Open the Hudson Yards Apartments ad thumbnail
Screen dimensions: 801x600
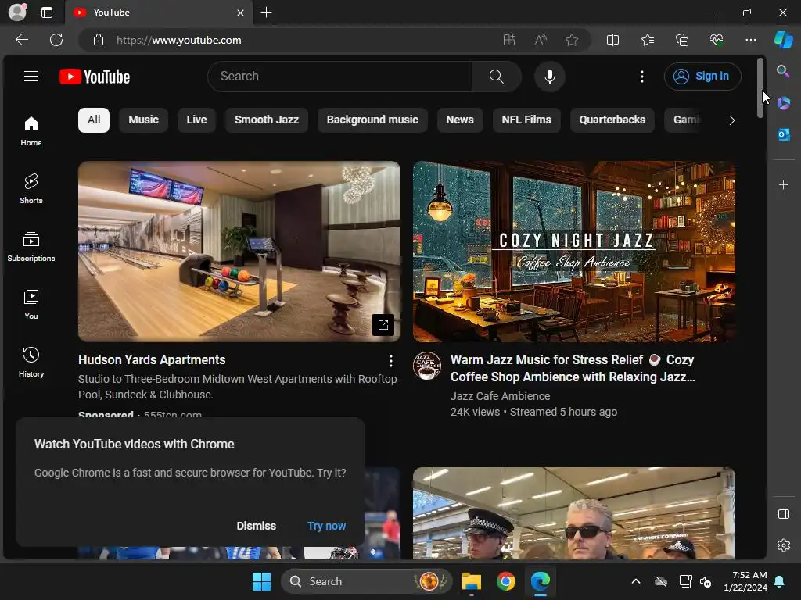pyautogui.click(x=239, y=252)
